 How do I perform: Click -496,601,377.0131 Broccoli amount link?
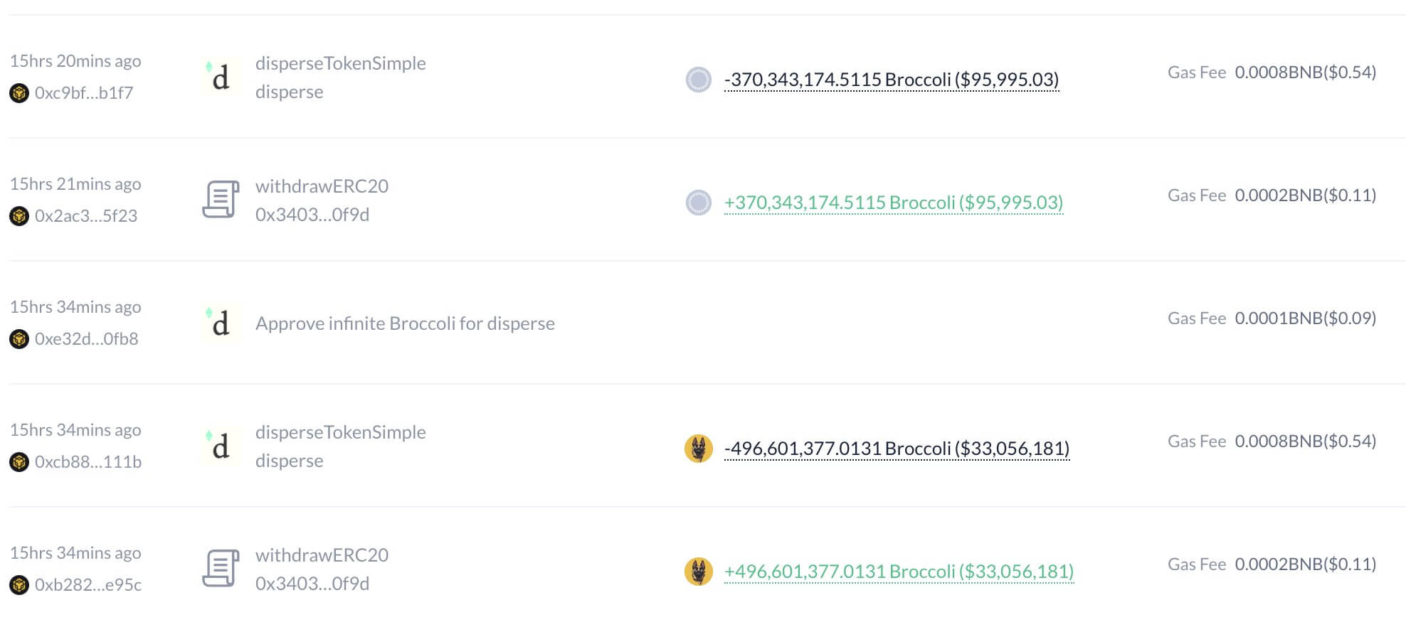click(x=897, y=449)
